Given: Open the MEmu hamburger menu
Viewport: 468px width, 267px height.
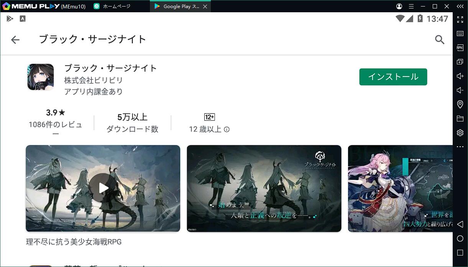Looking at the screenshot, I should (x=411, y=7).
